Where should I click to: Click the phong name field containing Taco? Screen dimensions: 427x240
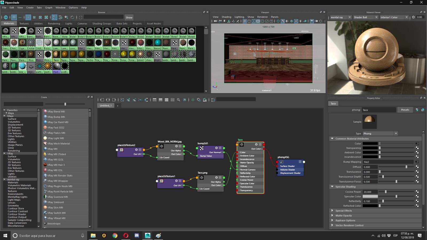coord(379,110)
